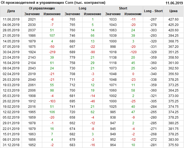Click the Short change value -120
Screen dimensions: 184x148
click(133, 52)
